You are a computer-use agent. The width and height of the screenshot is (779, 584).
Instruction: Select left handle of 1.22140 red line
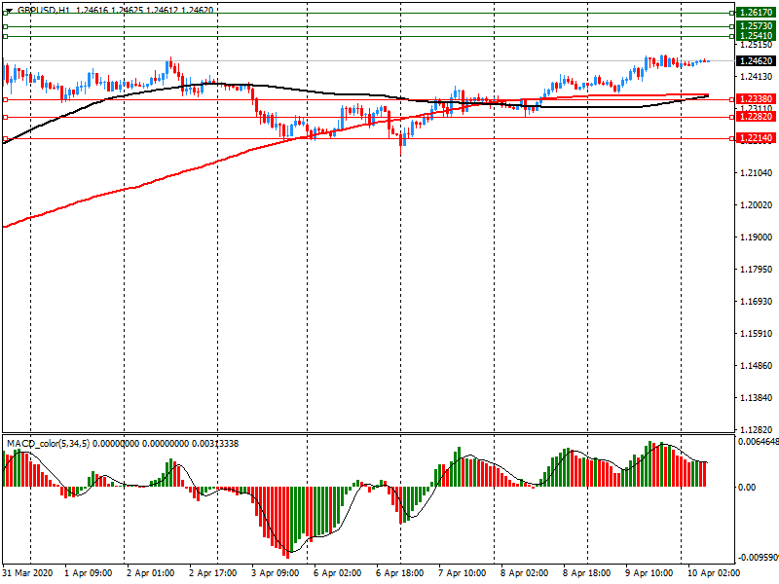[6, 138]
